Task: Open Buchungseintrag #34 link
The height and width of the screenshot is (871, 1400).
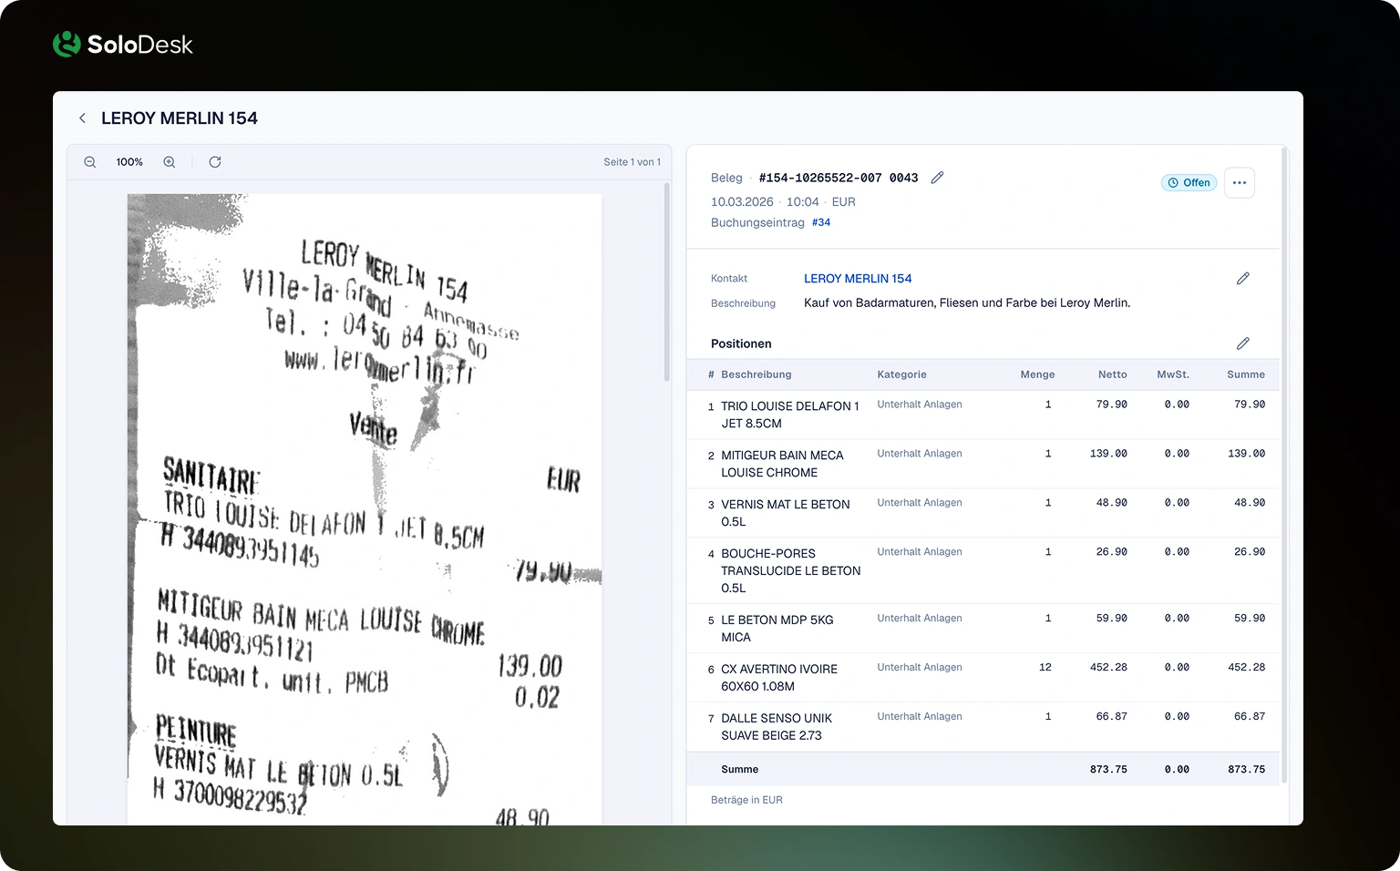Action: point(821,222)
